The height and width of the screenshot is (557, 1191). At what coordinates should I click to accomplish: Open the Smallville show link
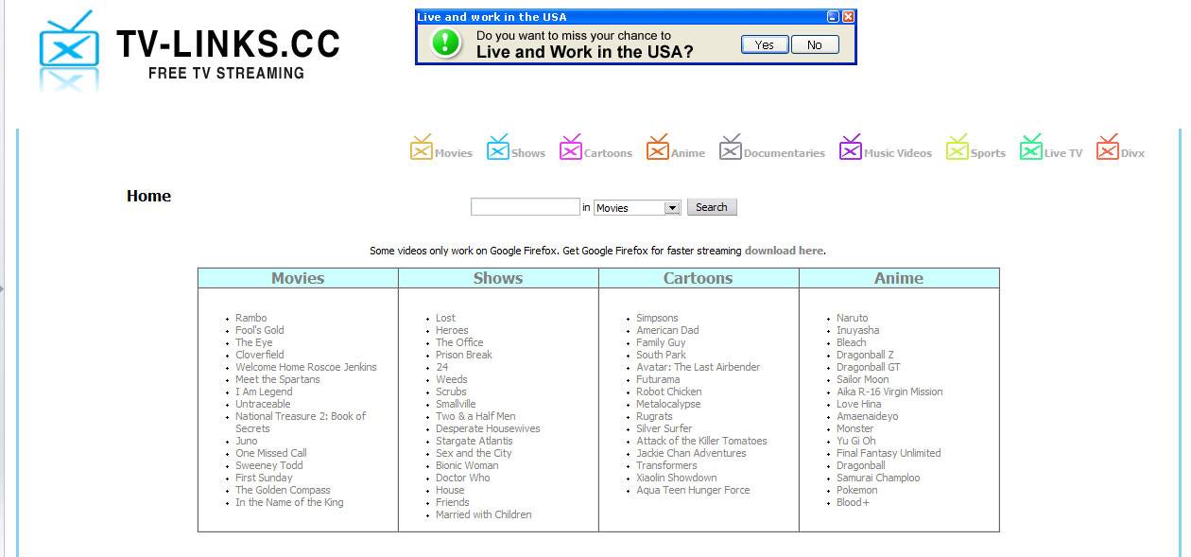[456, 404]
